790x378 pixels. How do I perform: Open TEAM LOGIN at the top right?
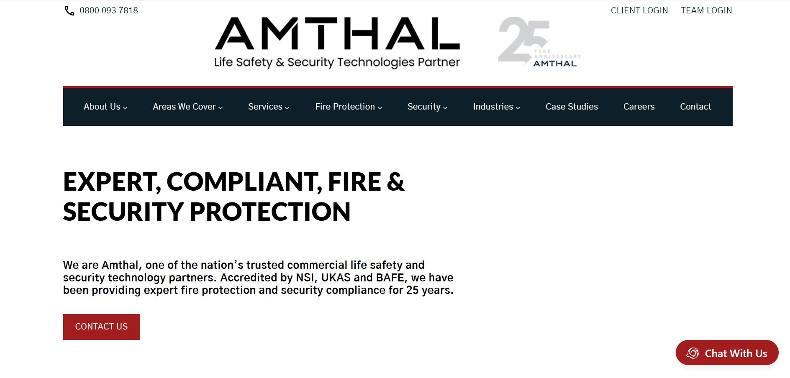click(x=706, y=10)
